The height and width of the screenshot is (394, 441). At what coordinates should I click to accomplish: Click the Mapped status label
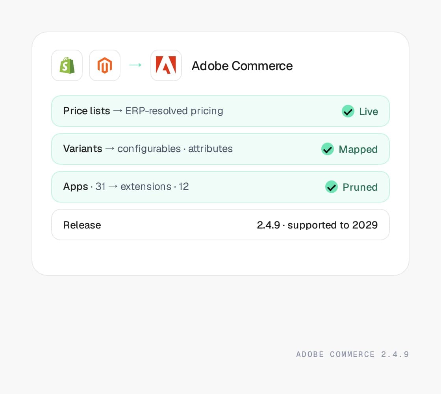pos(358,149)
